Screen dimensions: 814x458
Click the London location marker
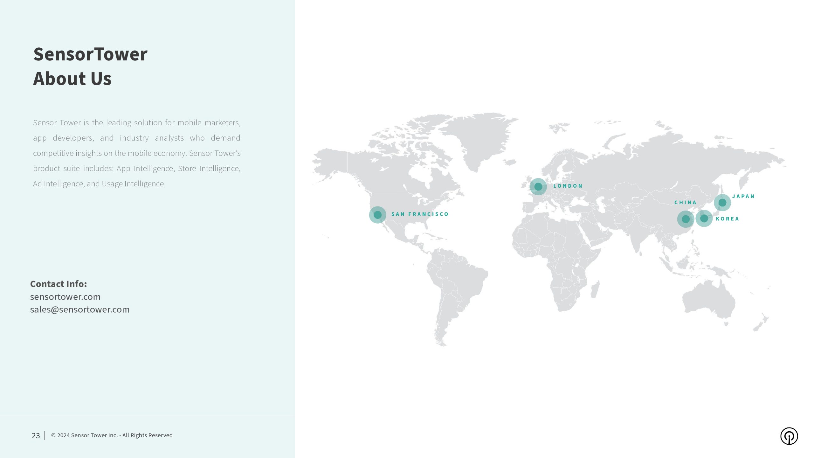(538, 187)
